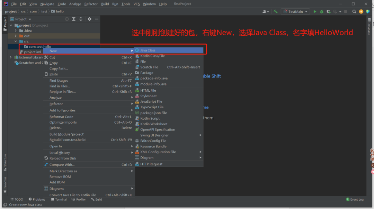Viewport: 374px width, 209px height.
Task: Pick JavaScript File from submenu
Action: pos(169,101)
